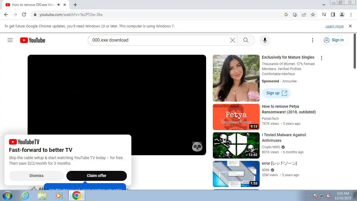Open 'I Tested Malware Against Antiviruses' title
This screenshot has height=201, width=357.
(x=284, y=138)
